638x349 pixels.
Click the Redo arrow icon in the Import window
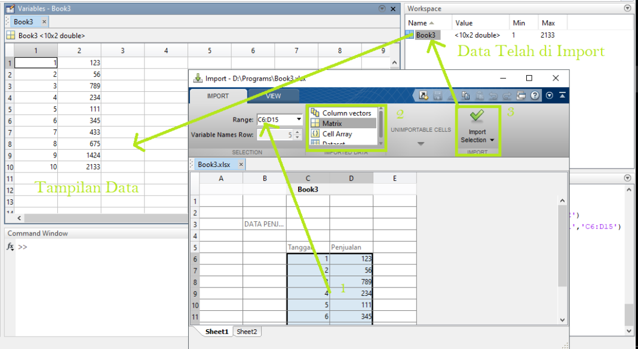(508, 95)
